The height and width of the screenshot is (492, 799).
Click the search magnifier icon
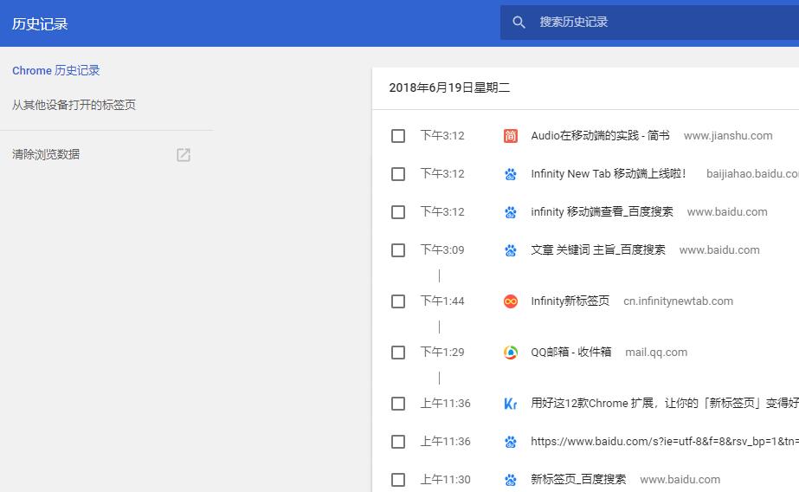click(x=519, y=23)
